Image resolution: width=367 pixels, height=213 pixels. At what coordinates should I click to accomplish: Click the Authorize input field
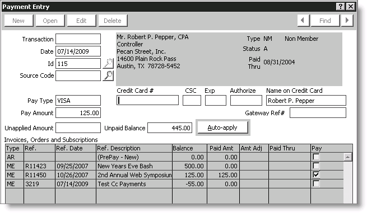(246, 101)
